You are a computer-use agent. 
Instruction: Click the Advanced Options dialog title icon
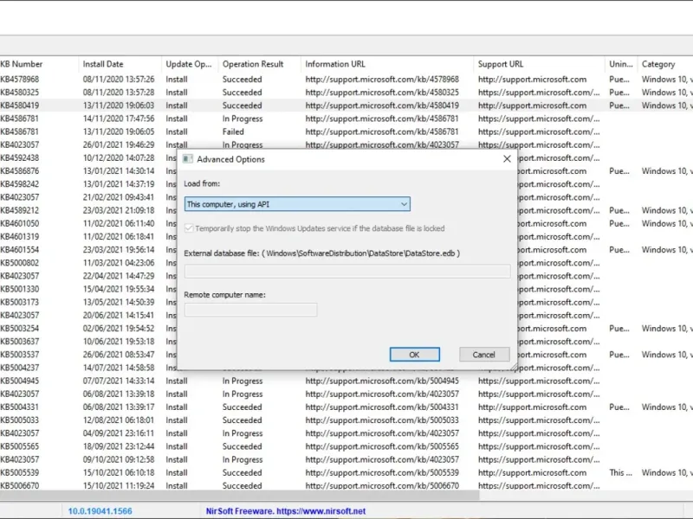tap(188, 159)
